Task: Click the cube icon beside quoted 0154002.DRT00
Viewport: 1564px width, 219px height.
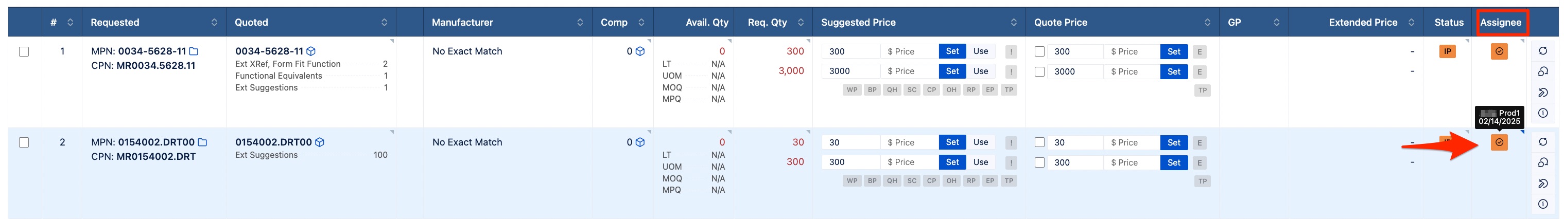Action: click(319, 142)
